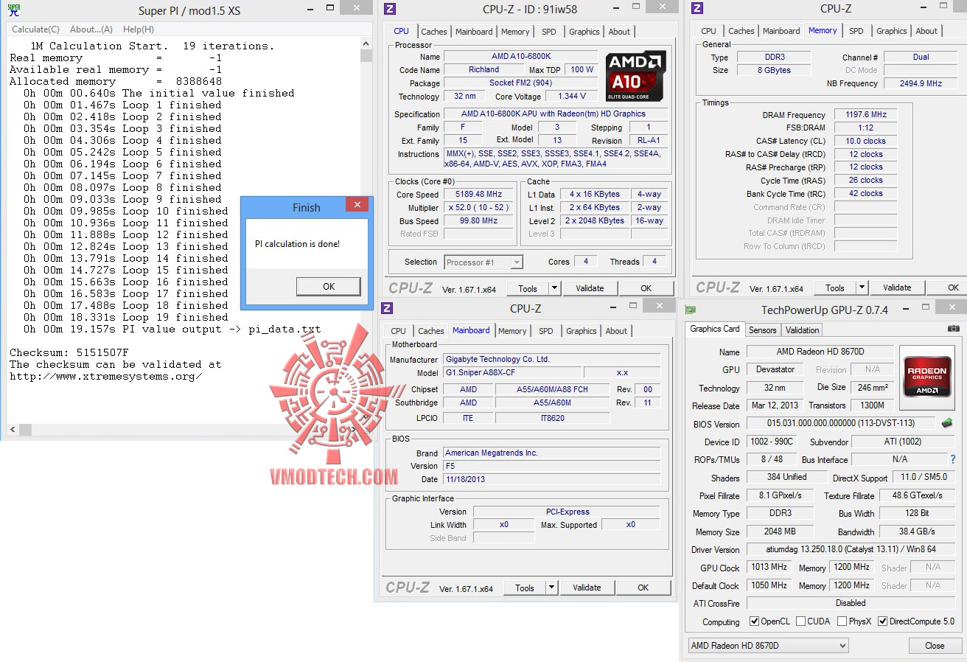Screen dimensions: 967x662
Task: Click OK in the CPU-Z CPU window
Action: pyautogui.click(x=646, y=288)
